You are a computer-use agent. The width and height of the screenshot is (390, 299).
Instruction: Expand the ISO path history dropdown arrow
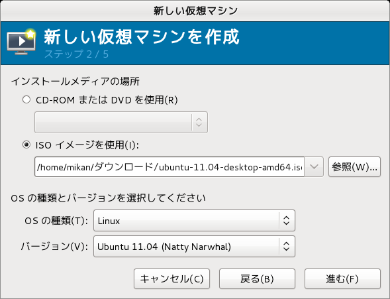(314, 167)
